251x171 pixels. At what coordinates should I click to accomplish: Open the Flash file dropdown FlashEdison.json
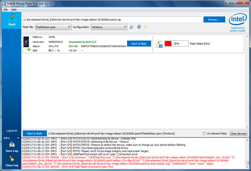(x=53, y=27)
